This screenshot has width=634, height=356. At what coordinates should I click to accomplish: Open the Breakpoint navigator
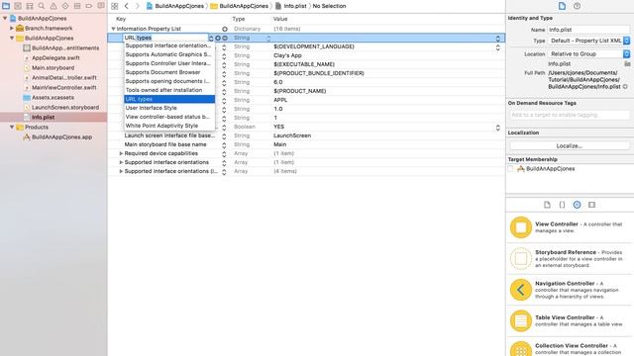tap(89, 6)
